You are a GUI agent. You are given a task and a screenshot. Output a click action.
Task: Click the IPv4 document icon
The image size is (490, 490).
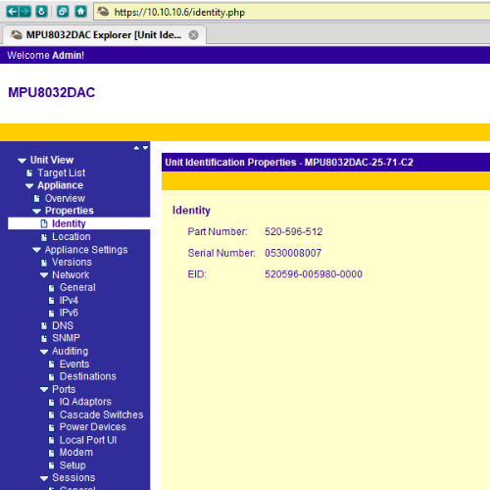tap(52, 301)
